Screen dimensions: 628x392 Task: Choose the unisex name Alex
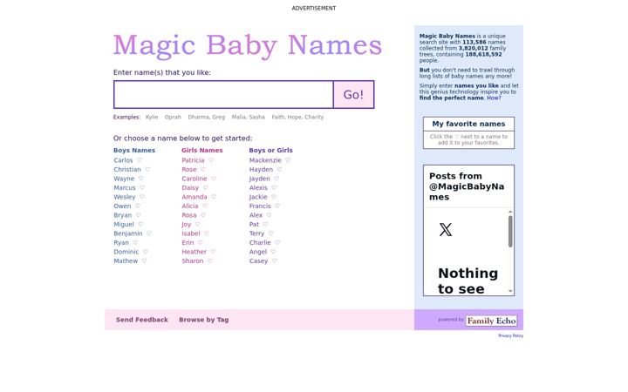click(256, 215)
